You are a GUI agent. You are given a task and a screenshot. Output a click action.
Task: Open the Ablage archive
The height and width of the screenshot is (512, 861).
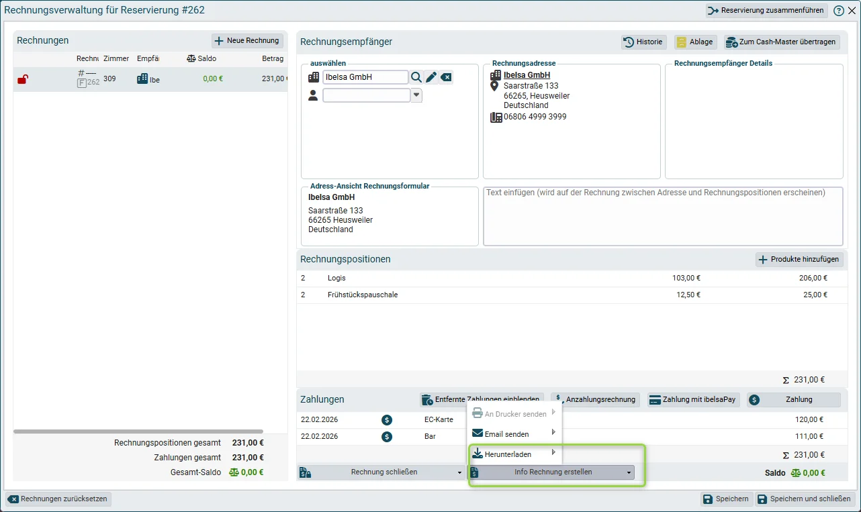pos(695,42)
